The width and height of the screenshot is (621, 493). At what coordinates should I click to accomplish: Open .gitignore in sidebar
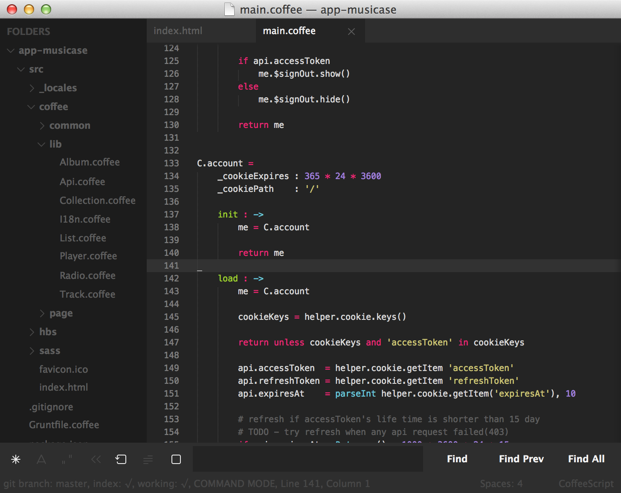pos(51,407)
